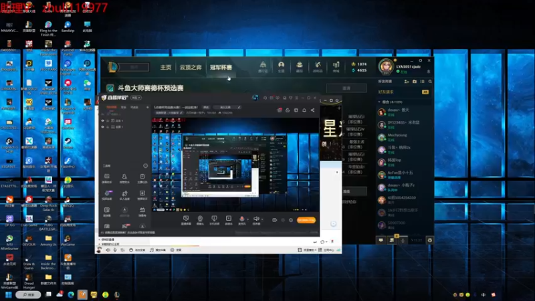Open the 主页 tab in League client
The image size is (535, 301).
coord(165,68)
